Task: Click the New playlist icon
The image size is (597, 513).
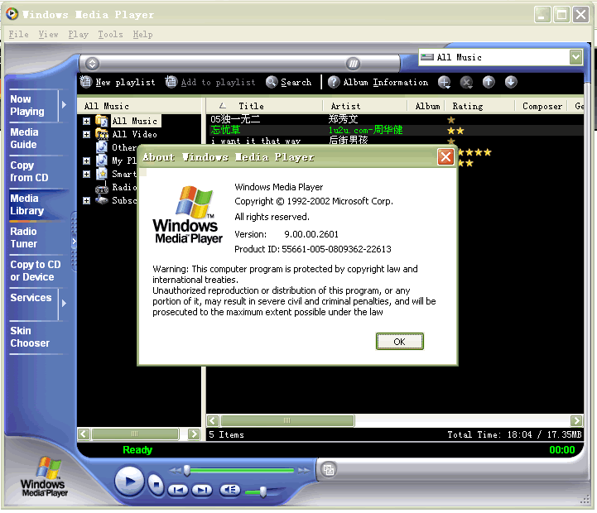Action: coord(86,82)
